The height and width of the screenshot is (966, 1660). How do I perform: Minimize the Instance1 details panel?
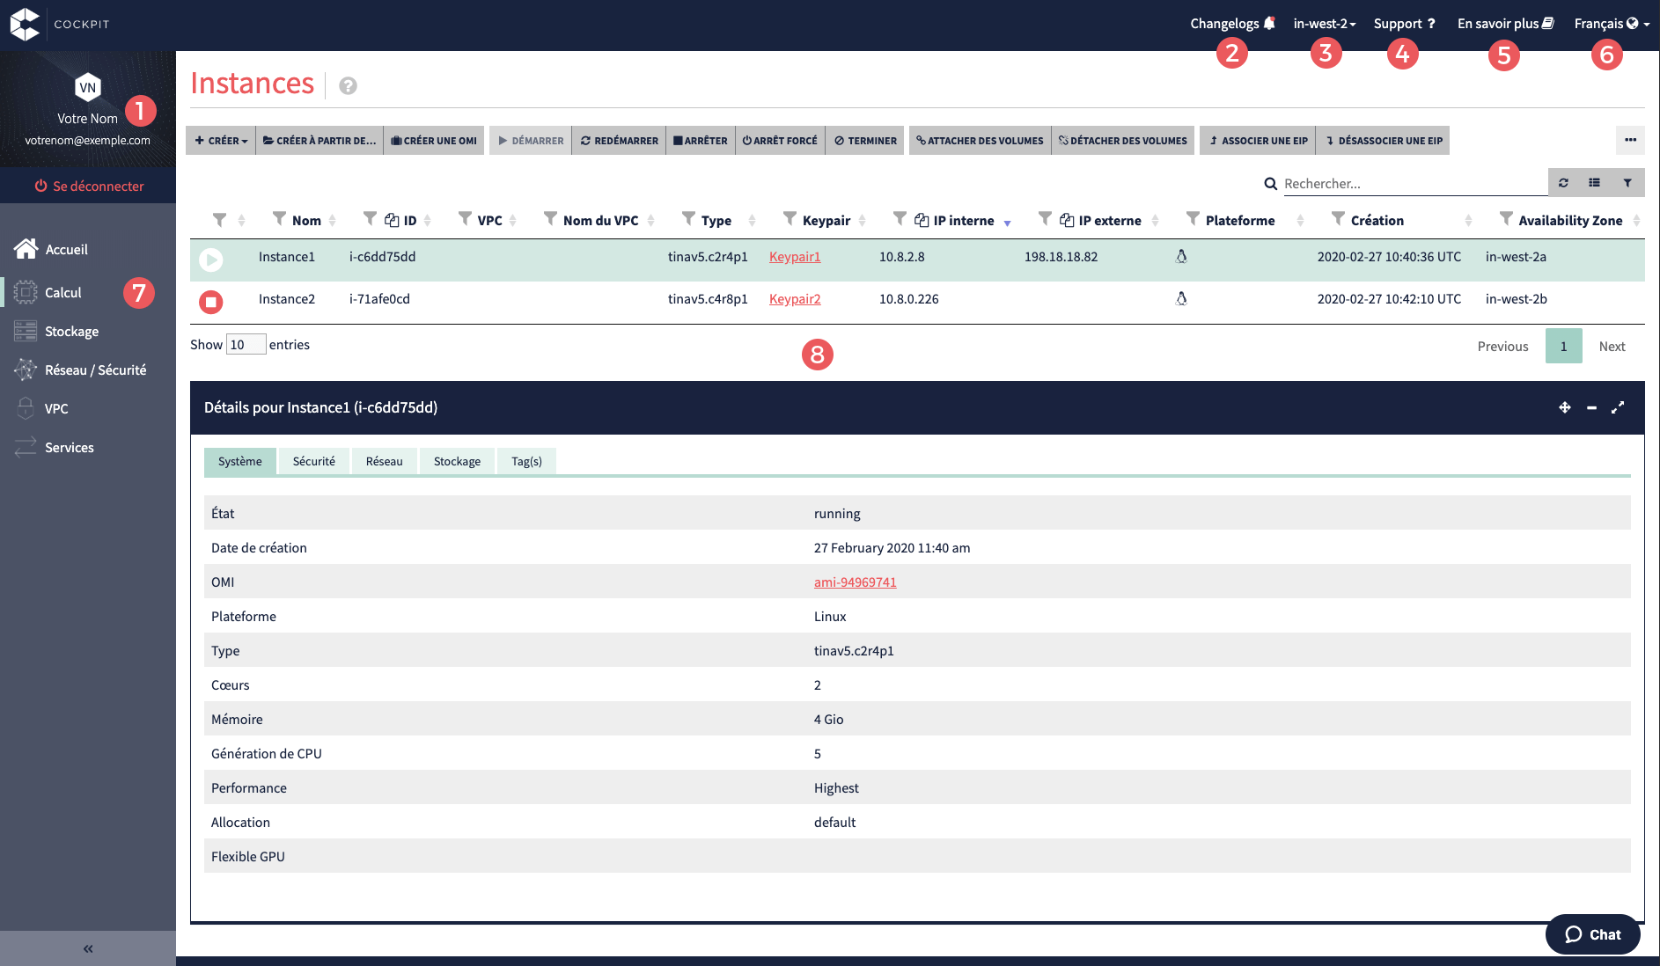pos(1591,407)
